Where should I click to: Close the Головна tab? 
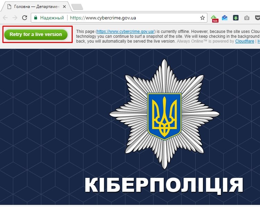[x=64, y=7]
